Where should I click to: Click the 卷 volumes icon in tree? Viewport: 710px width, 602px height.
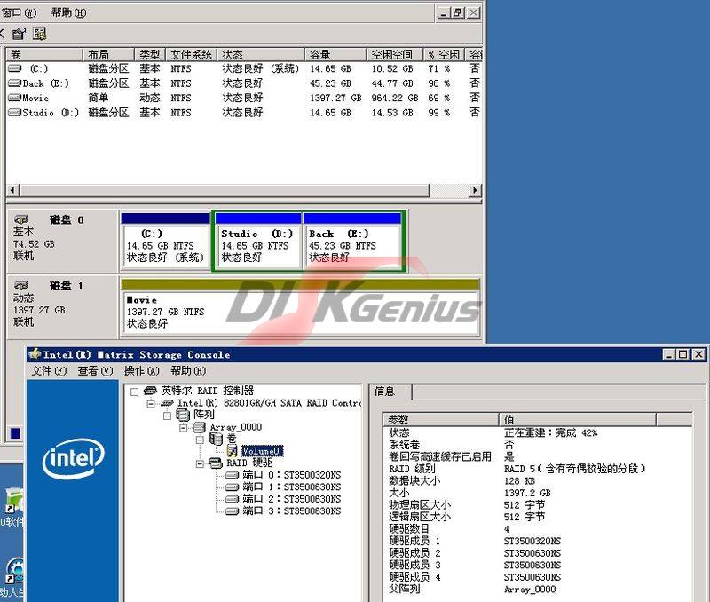(216, 439)
